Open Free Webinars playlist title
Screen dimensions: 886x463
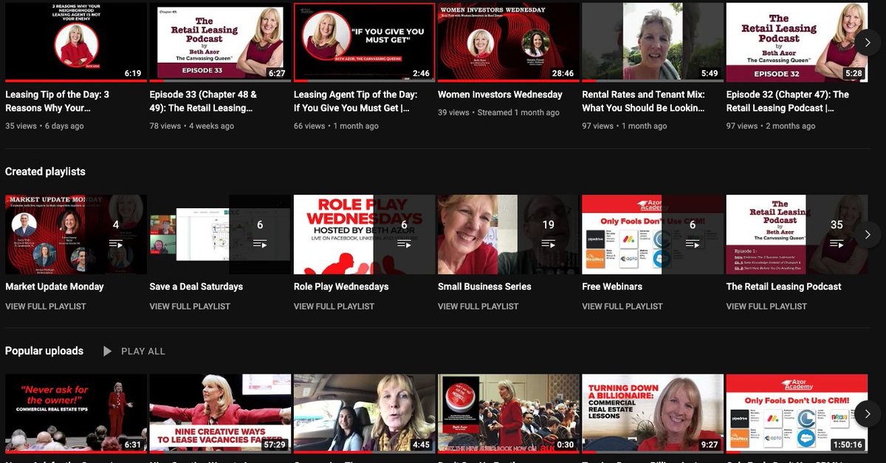(612, 287)
